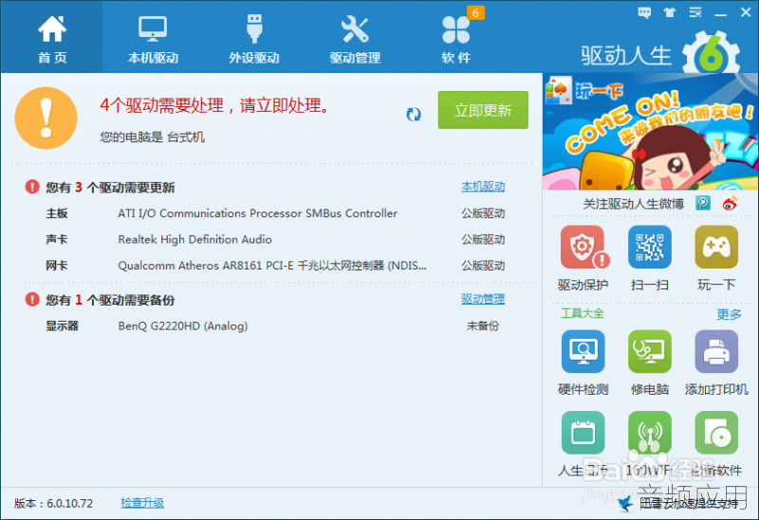759x520 pixels.
Task: Click the 版本：6.0.10.72 version text
Action: click(53, 504)
